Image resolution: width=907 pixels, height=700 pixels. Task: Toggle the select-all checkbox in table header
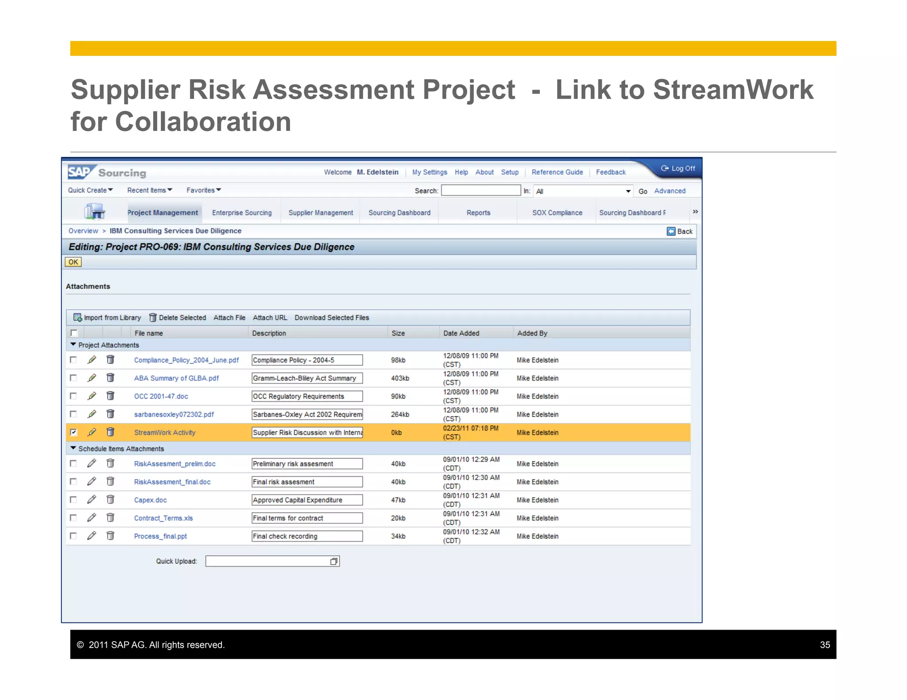click(74, 333)
